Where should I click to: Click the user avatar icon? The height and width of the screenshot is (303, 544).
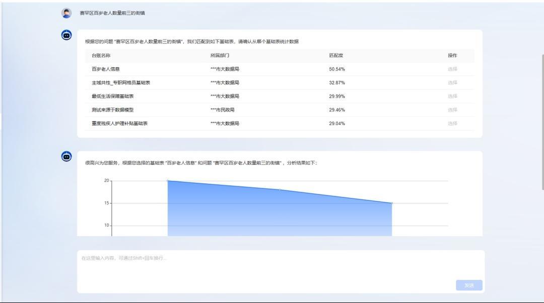tap(66, 13)
